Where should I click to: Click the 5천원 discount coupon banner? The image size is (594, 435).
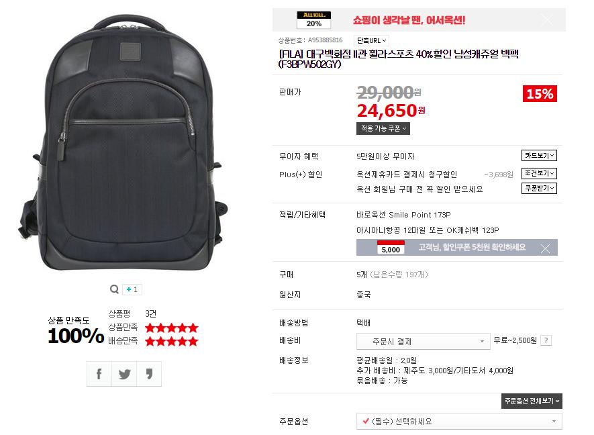click(x=456, y=248)
